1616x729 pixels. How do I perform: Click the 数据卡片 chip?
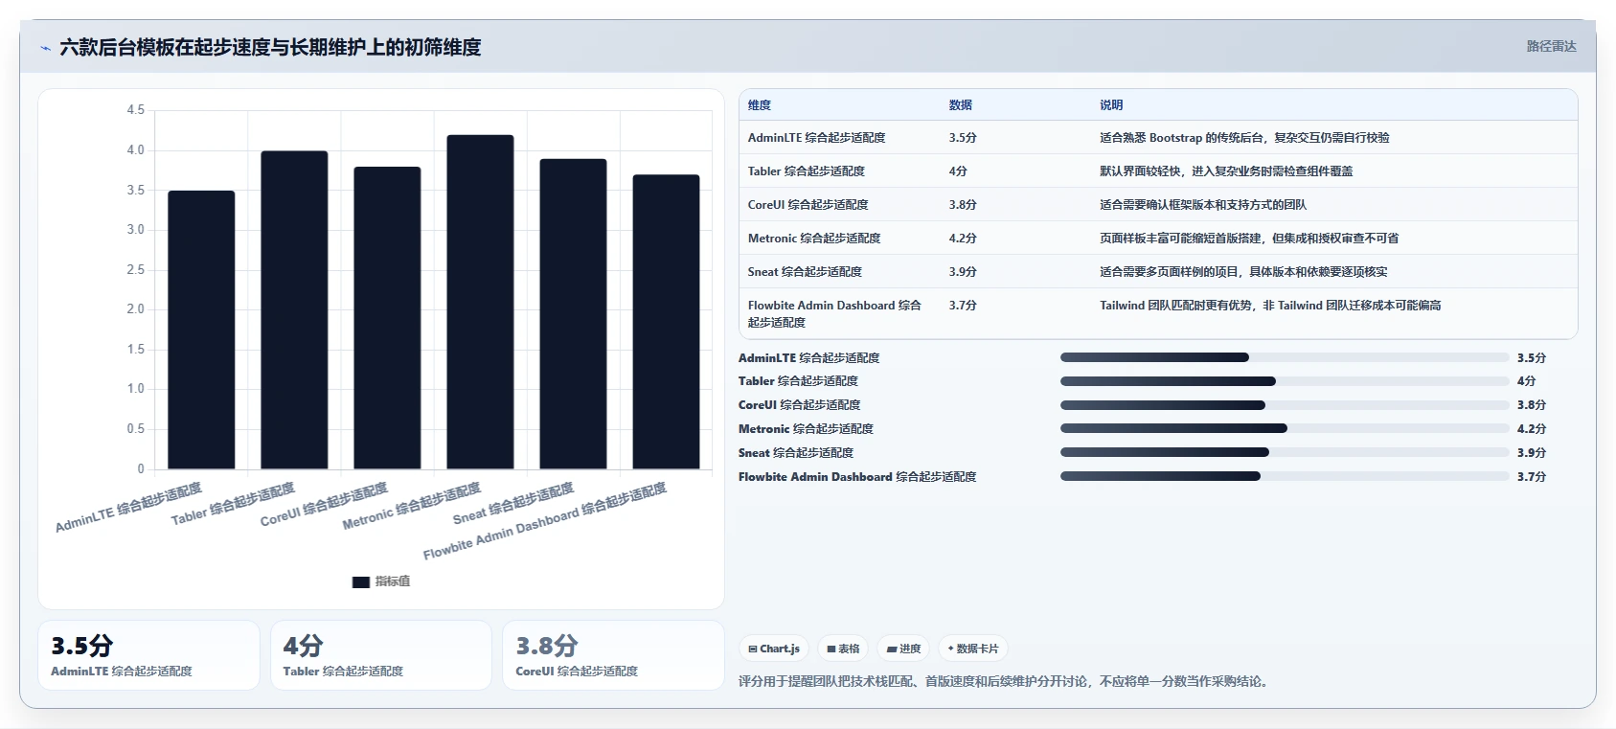pyautogui.click(x=973, y=649)
